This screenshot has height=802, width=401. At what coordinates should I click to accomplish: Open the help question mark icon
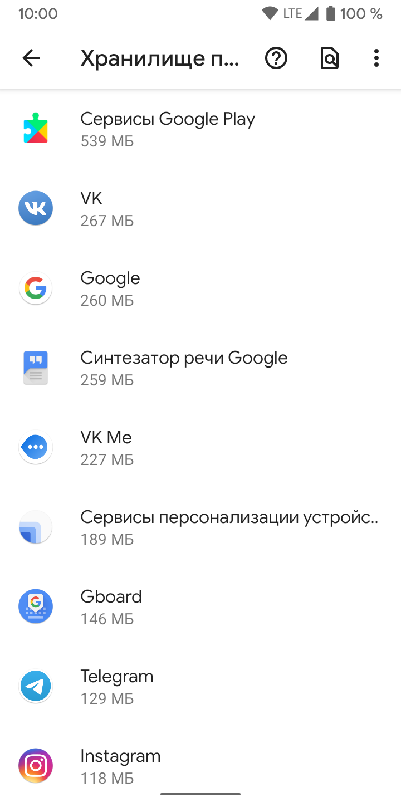276,58
